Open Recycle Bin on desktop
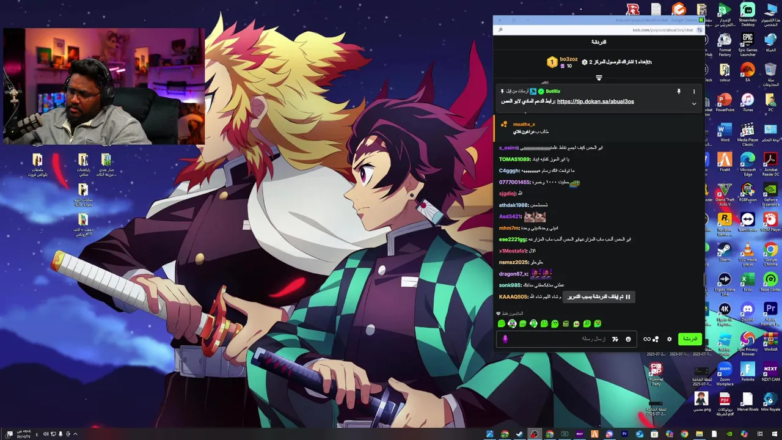The image size is (782, 440). point(770,74)
